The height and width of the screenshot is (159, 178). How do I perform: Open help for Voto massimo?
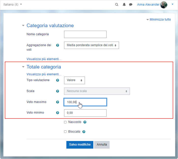pyautogui.click(x=57, y=102)
